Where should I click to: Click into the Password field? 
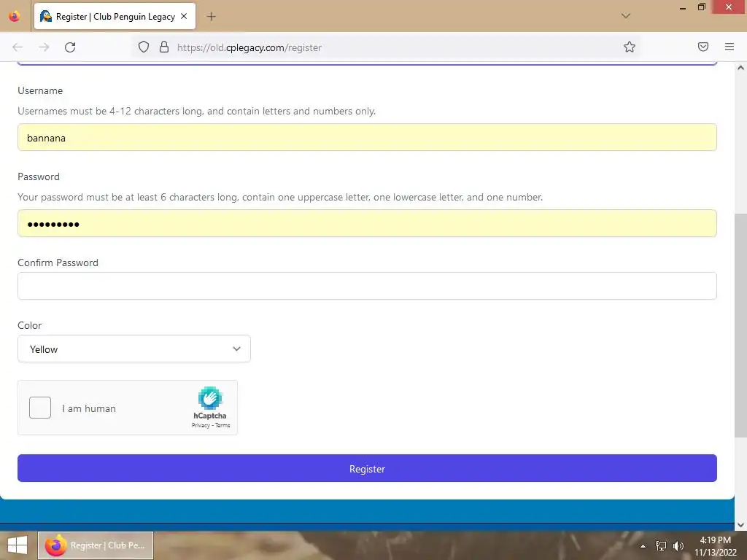(x=367, y=224)
